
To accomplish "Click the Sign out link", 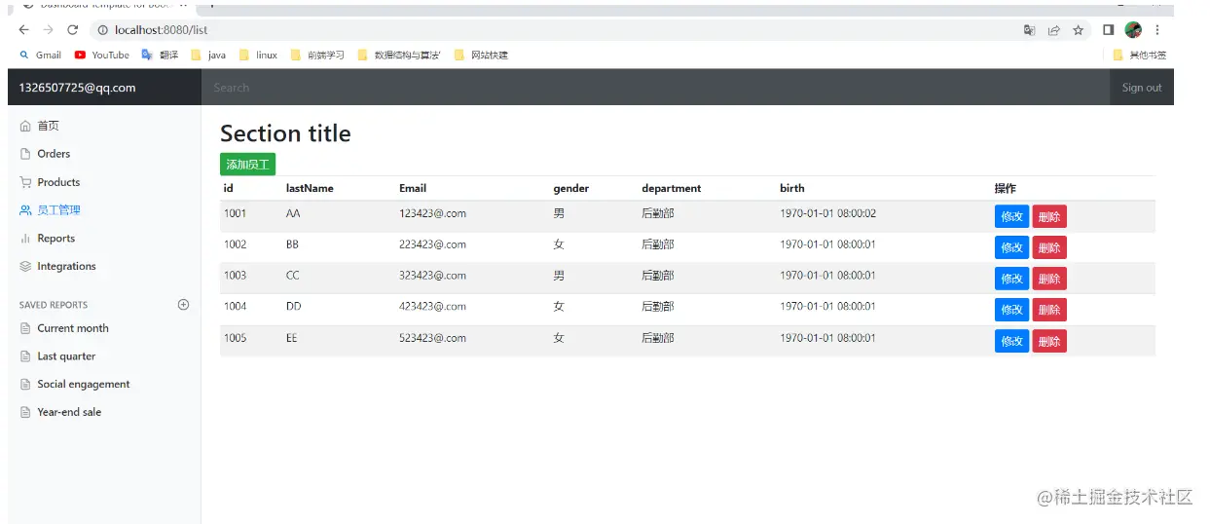I will coord(1142,88).
